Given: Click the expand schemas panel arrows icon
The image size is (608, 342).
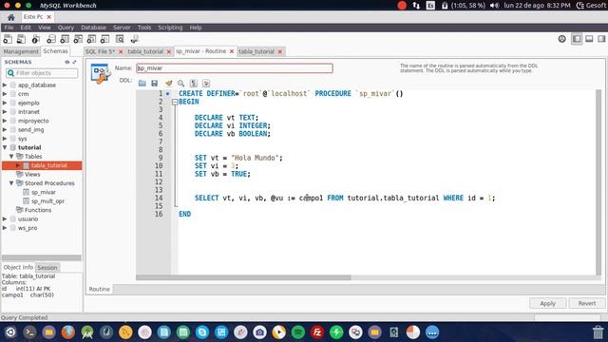Looking at the screenshot, I should point(74,62).
